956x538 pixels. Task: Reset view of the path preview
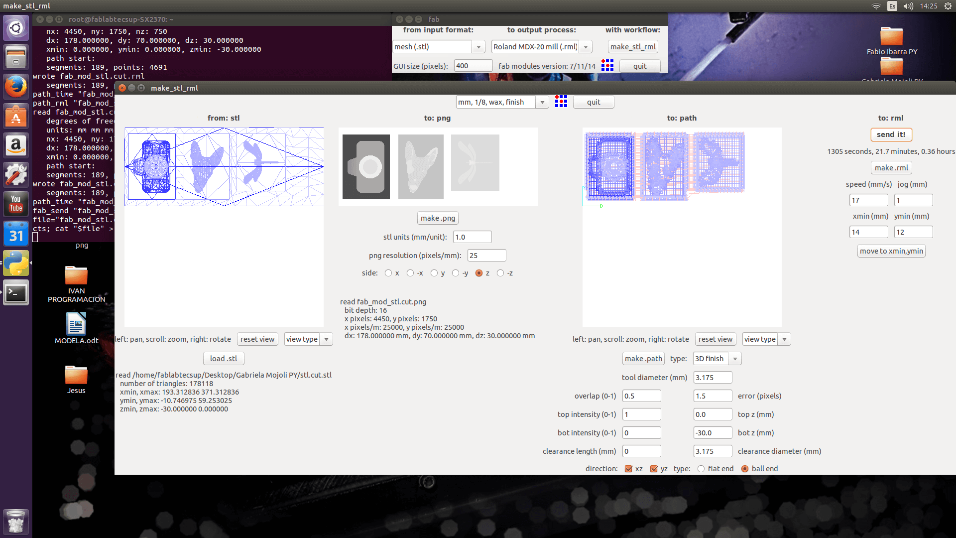click(x=716, y=339)
